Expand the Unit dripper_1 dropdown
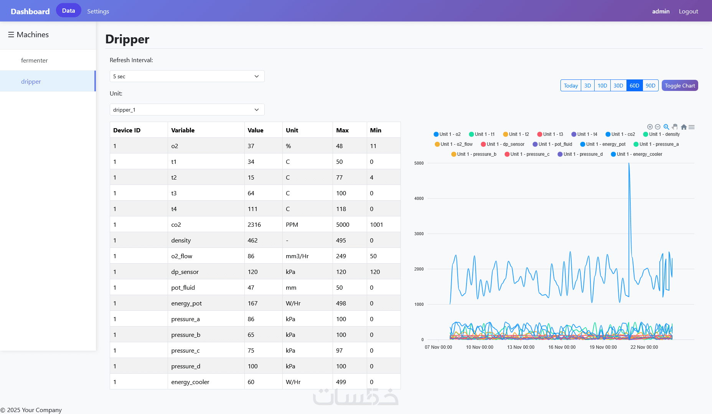712x414 pixels. click(x=187, y=110)
